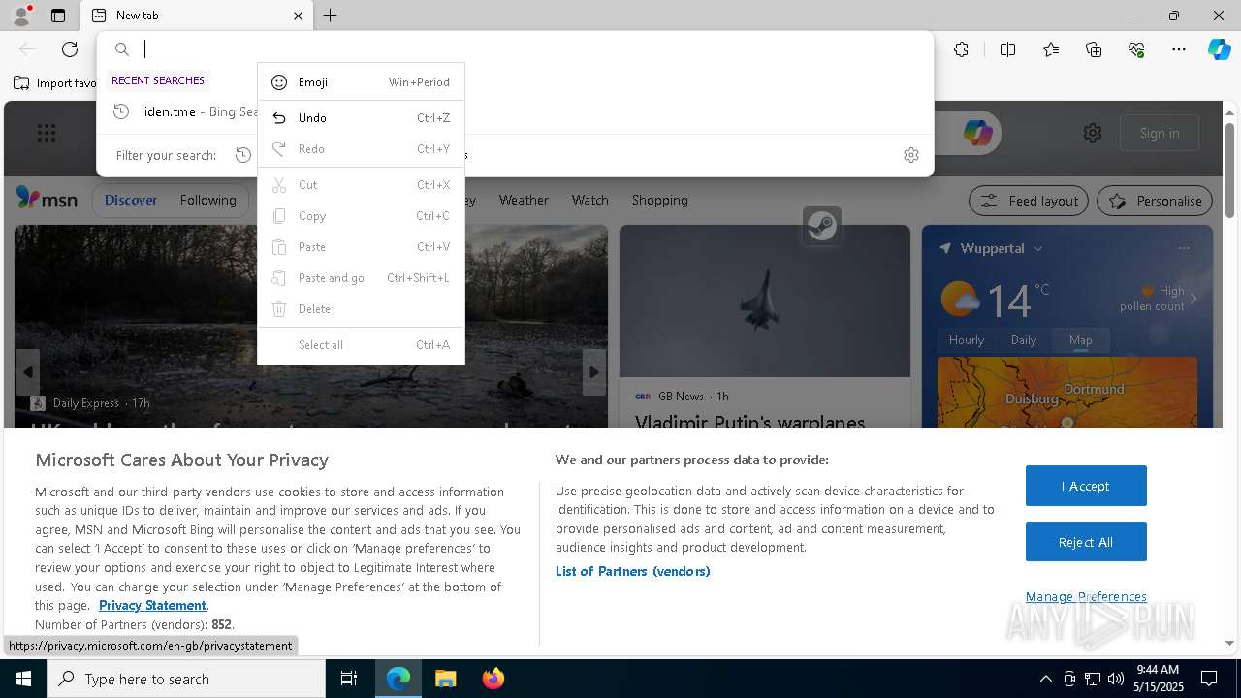Choose Delete from context menu
This screenshot has width=1241, height=698.
point(361,309)
